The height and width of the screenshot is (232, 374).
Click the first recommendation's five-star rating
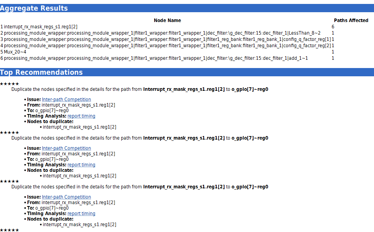click(9, 84)
